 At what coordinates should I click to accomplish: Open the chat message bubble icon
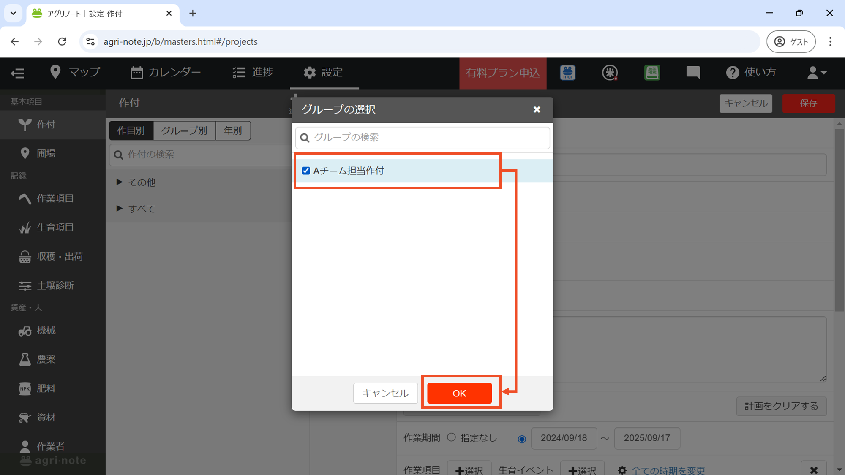[x=692, y=73]
